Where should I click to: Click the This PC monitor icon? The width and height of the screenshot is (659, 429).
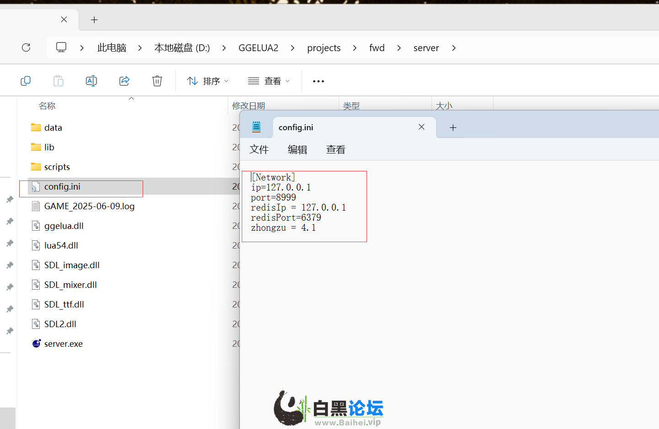tap(61, 48)
